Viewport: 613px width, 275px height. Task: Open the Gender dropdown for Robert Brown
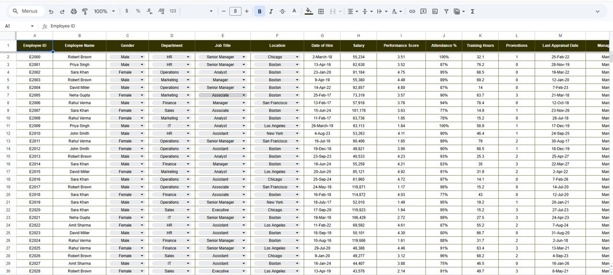[x=142, y=57]
